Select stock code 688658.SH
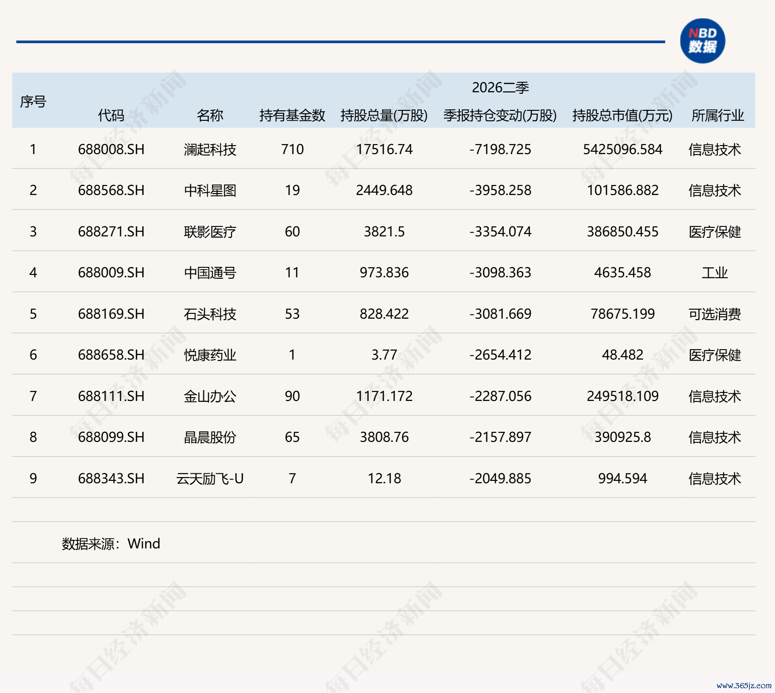The height and width of the screenshot is (693, 775). tap(111, 355)
